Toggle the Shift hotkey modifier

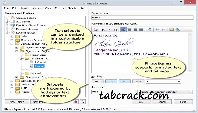tap(98, 81)
